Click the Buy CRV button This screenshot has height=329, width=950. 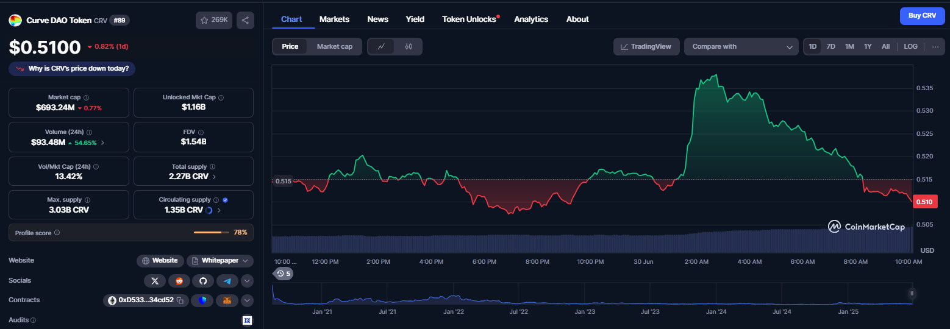pyautogui.click(x=922, y=16)
